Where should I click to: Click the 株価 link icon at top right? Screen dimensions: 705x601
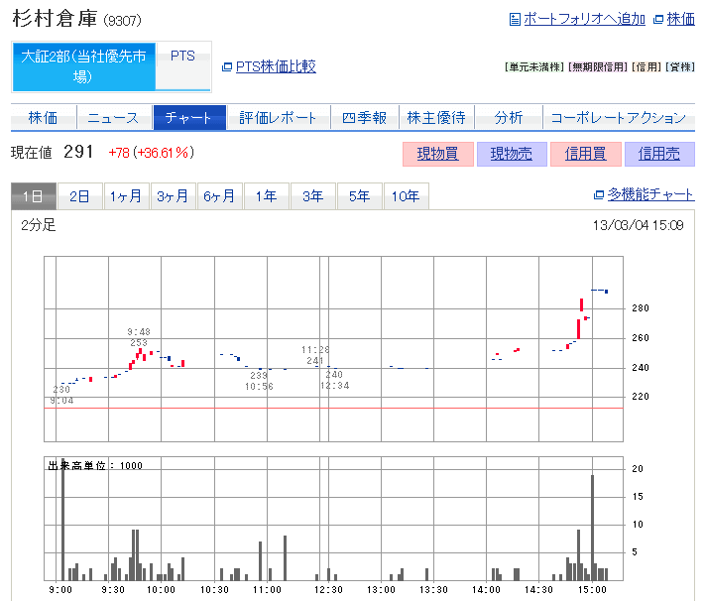[x=658, y=19]
